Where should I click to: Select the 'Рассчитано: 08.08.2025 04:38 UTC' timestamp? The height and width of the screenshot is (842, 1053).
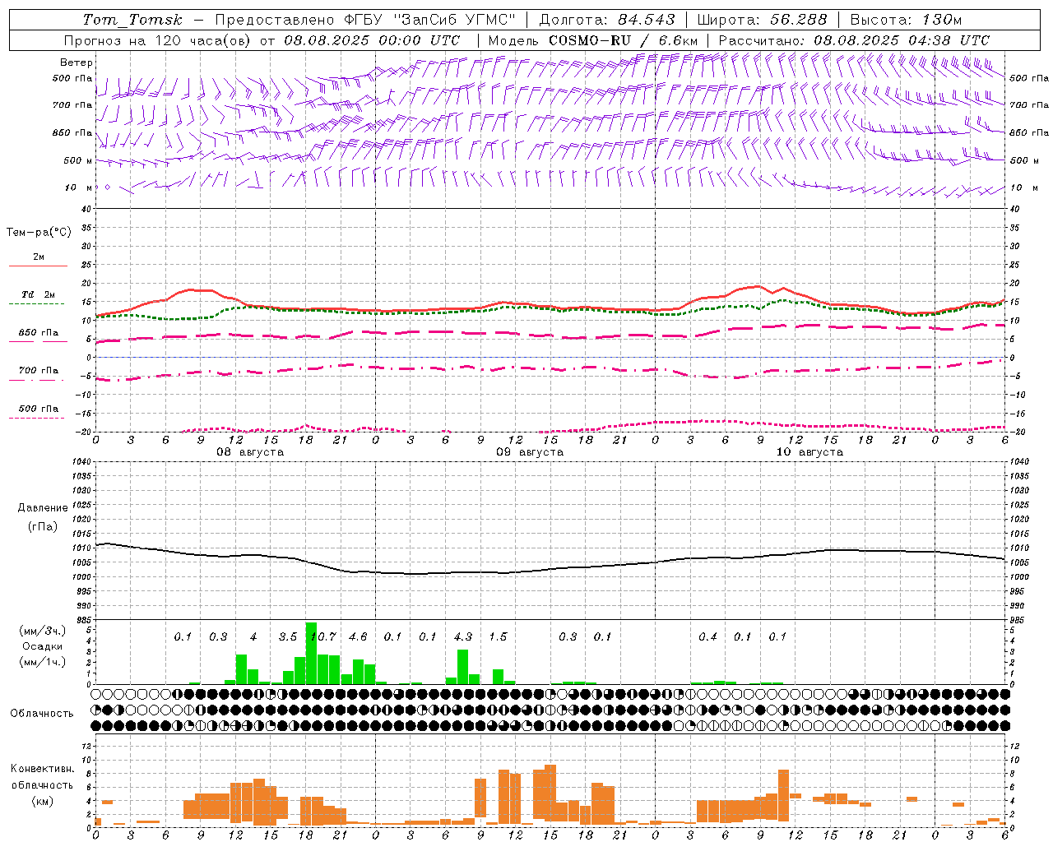click(x=854, y=40)
